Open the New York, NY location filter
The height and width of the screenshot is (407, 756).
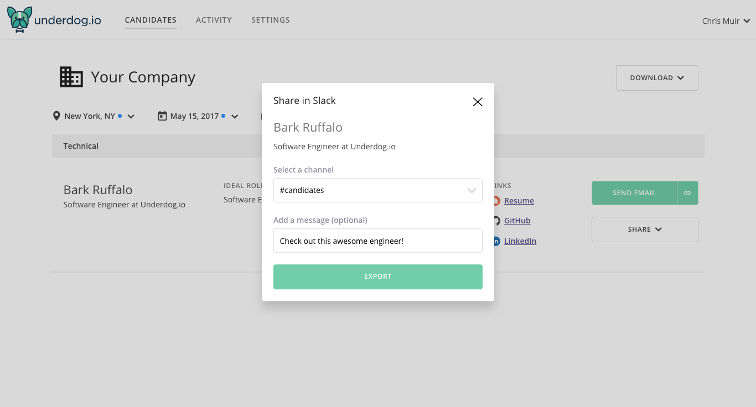tap(94, 116)
